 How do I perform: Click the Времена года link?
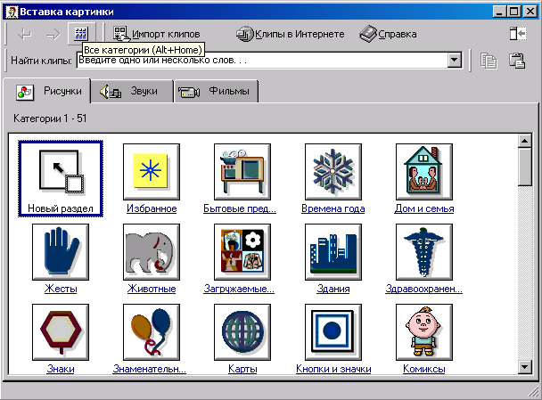coord(333,208)
